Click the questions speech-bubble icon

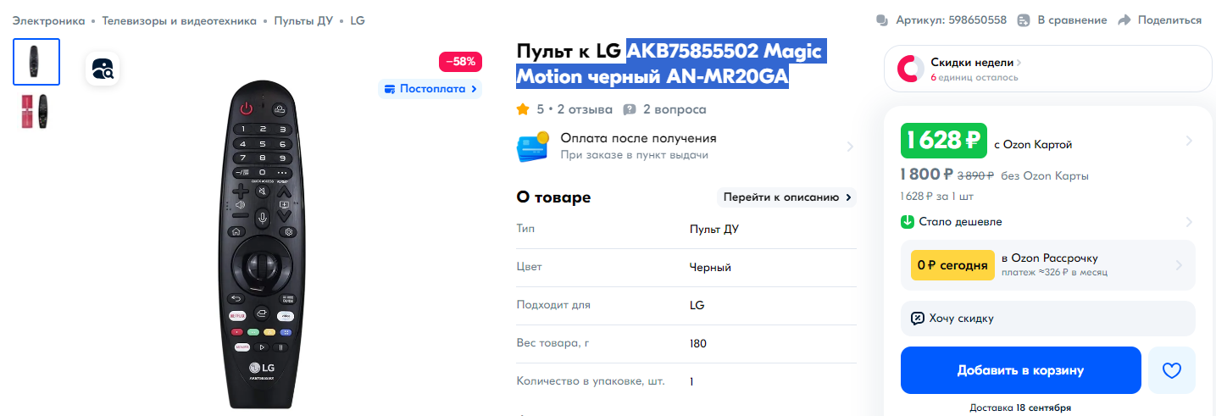[630, 109]
